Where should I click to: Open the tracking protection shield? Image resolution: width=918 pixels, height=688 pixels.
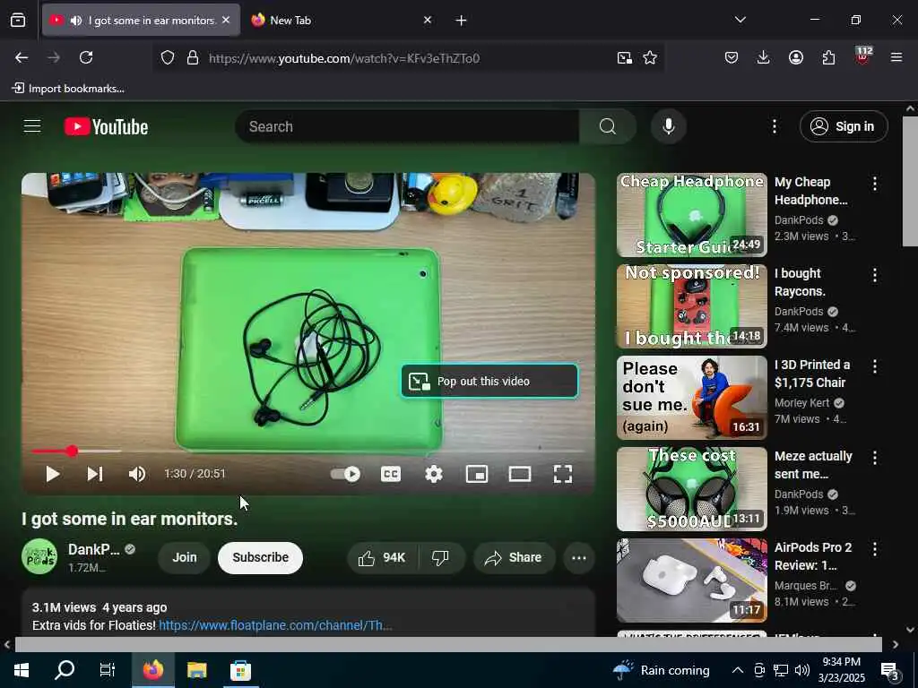pos(168,58)
